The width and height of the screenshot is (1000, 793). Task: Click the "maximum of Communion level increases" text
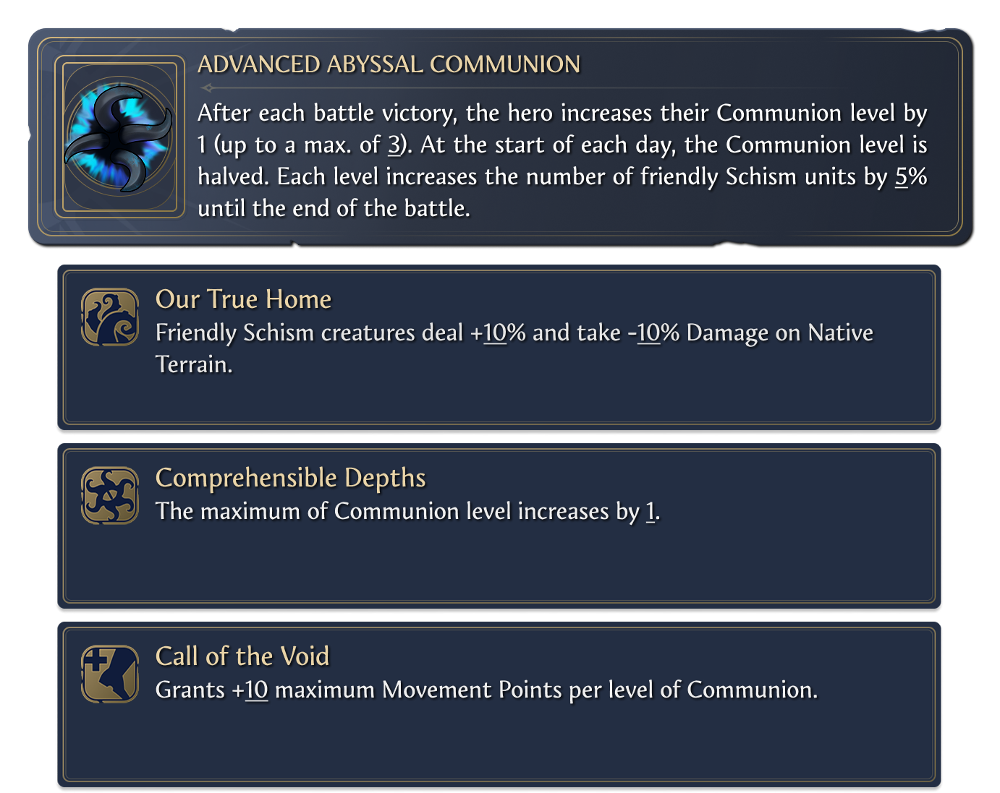tap(404, 512)
